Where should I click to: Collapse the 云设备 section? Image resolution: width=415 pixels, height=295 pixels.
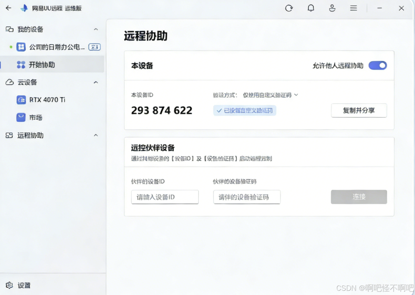coord(96,82)
